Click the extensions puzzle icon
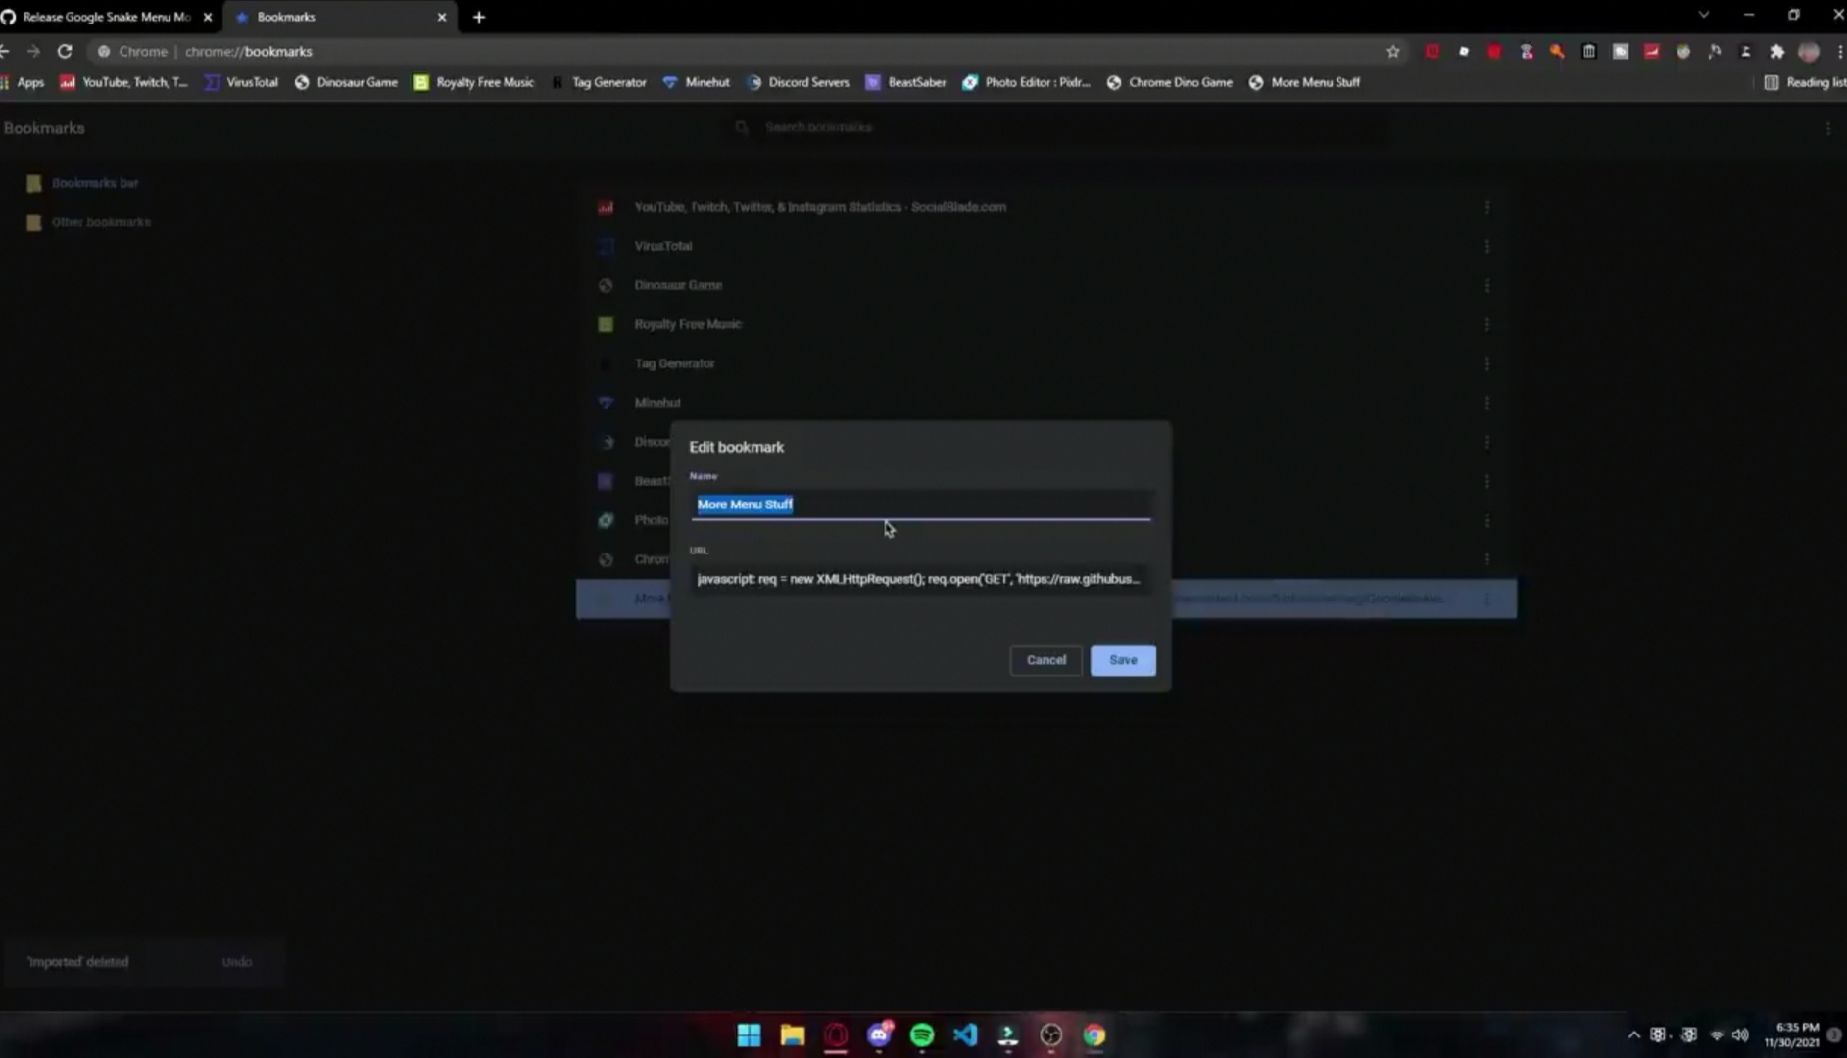Viewport: 1847px width, 1058px height. click(1776, 51)
